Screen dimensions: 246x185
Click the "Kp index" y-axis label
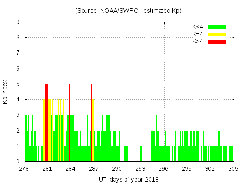coord(5,92)
